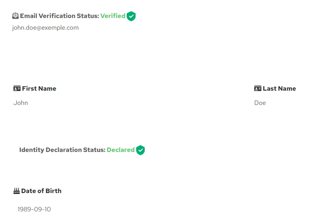Click the word Identity in the status heading
The image size is (310, 224).
pos(32,150)
